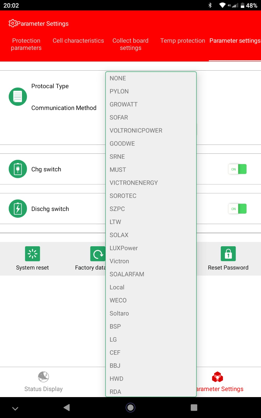Pick SRNE from the list

point(151,157)
